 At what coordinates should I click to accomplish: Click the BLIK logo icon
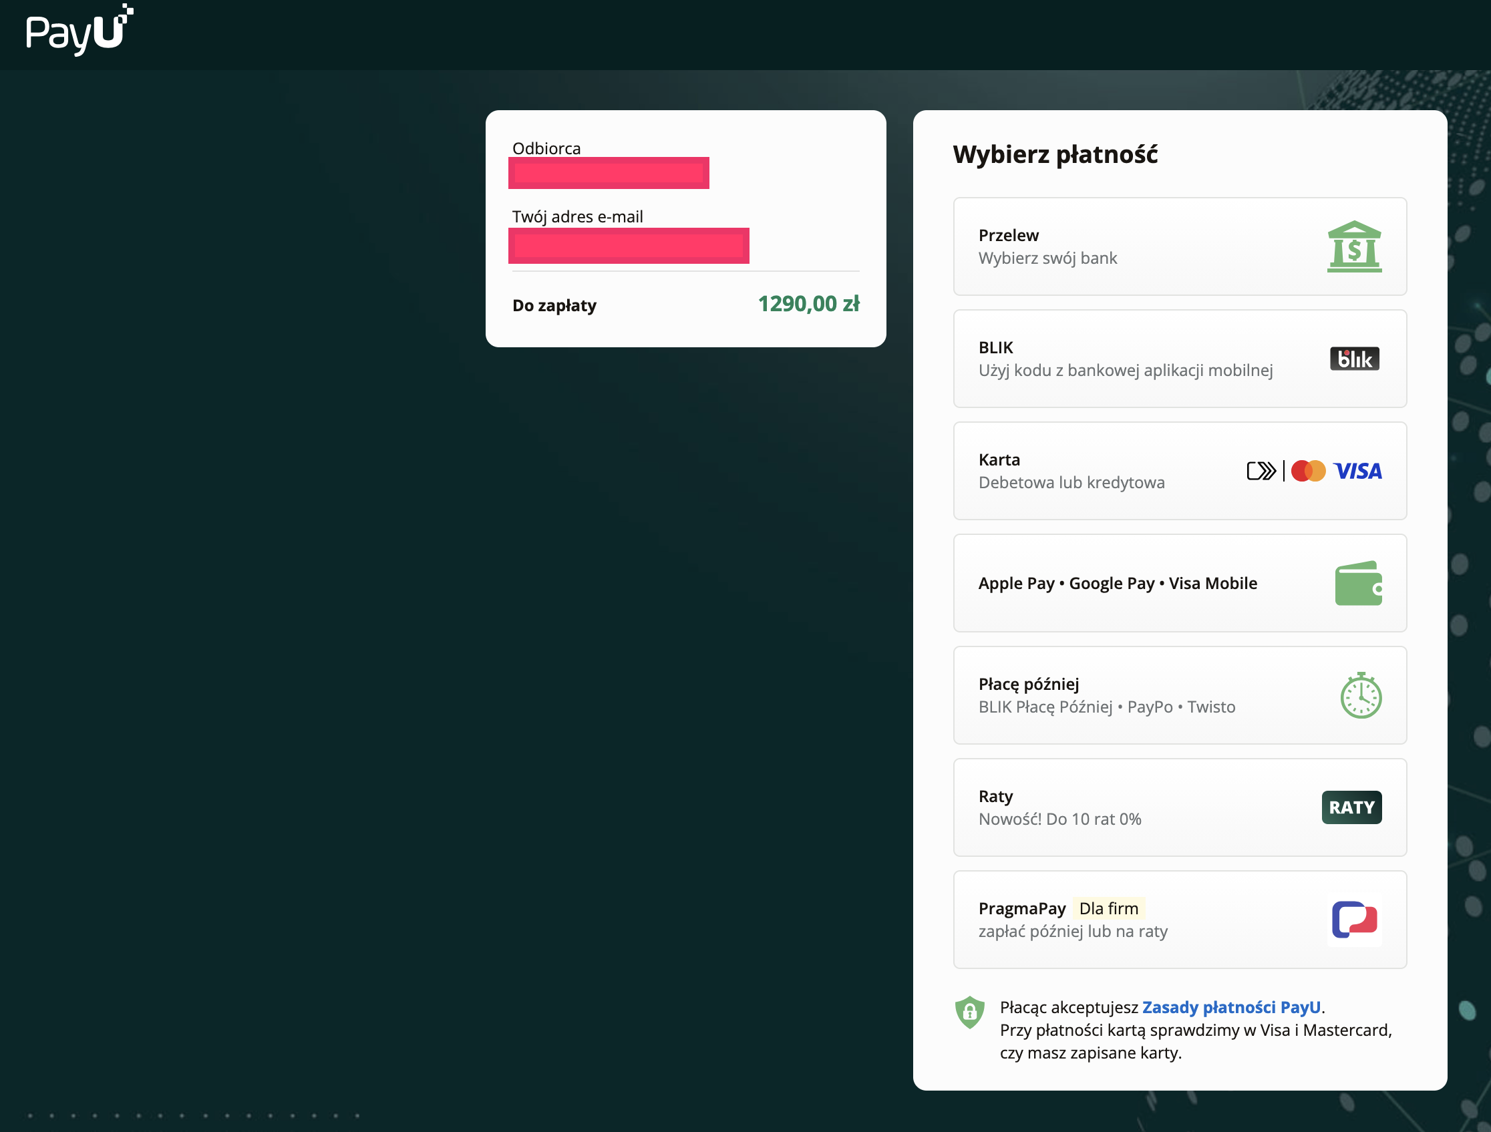[1354, 359]
